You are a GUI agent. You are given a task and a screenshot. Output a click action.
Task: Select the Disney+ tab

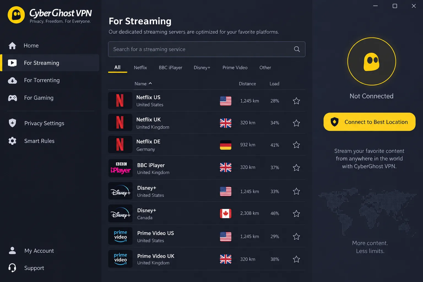tap(202, 67)
